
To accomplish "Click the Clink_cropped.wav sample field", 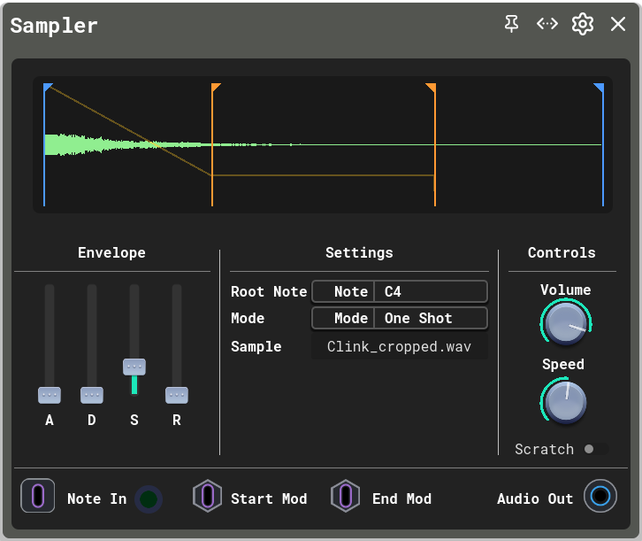I will pyautogui.click(x=400, y=347).
